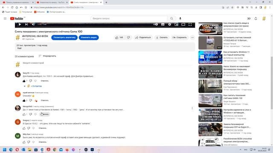
Task: Click the Поделиться share button
Action: pyautogui.click(x=143, y=37)
